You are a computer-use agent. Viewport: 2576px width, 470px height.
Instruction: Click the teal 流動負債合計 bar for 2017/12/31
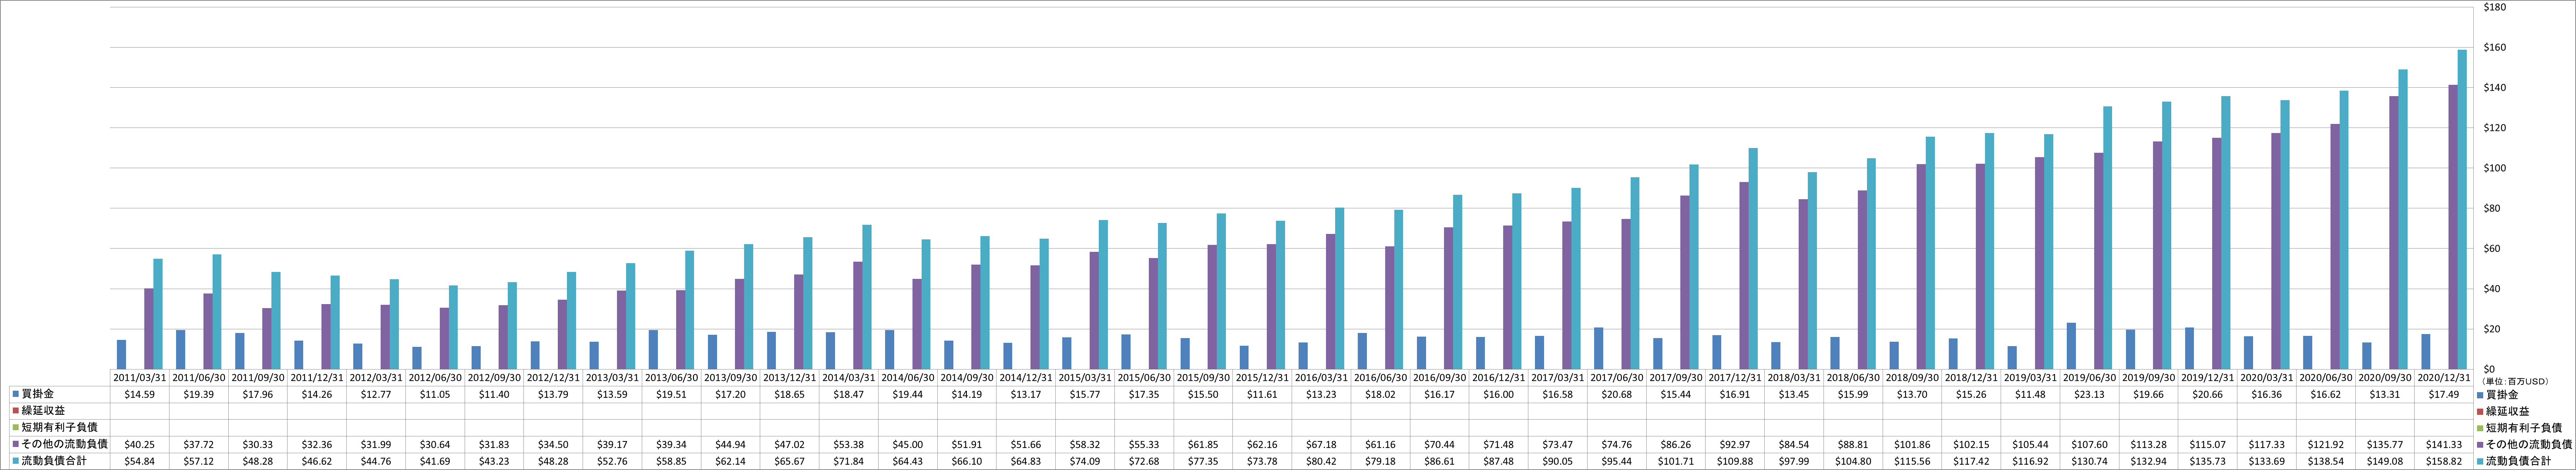(x=1753, y=259)
